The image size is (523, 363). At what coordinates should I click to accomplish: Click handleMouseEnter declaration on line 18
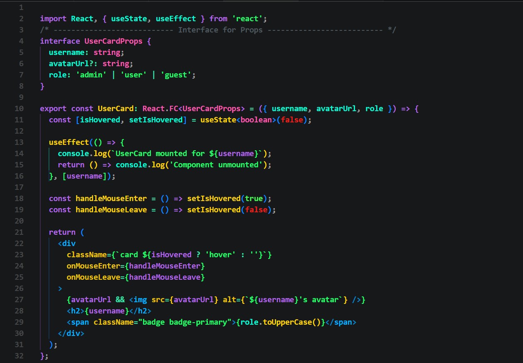[111, 199]
